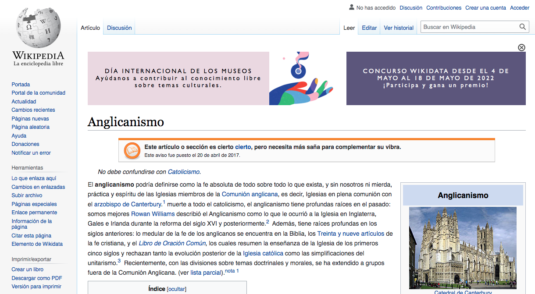Click Acceder to log in
The width and height of the screenshot is (535, 294).
coord(520,8)
